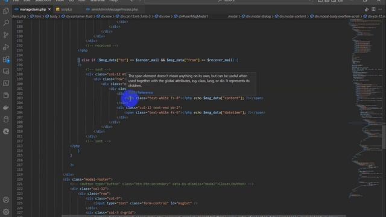
Task: Switch to the sendAdminMessageProcess.php tab
Action: pyautogui.click(x=115, y=10)
